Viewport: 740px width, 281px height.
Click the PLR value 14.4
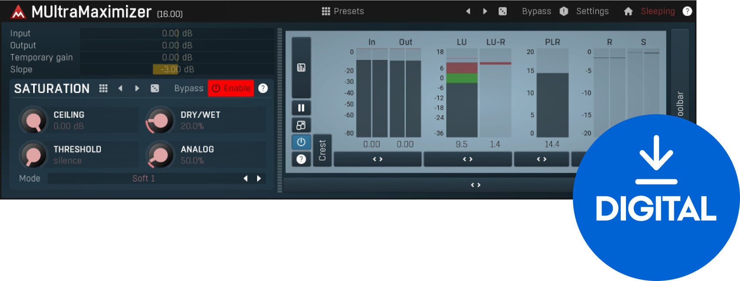pos(552,144)
